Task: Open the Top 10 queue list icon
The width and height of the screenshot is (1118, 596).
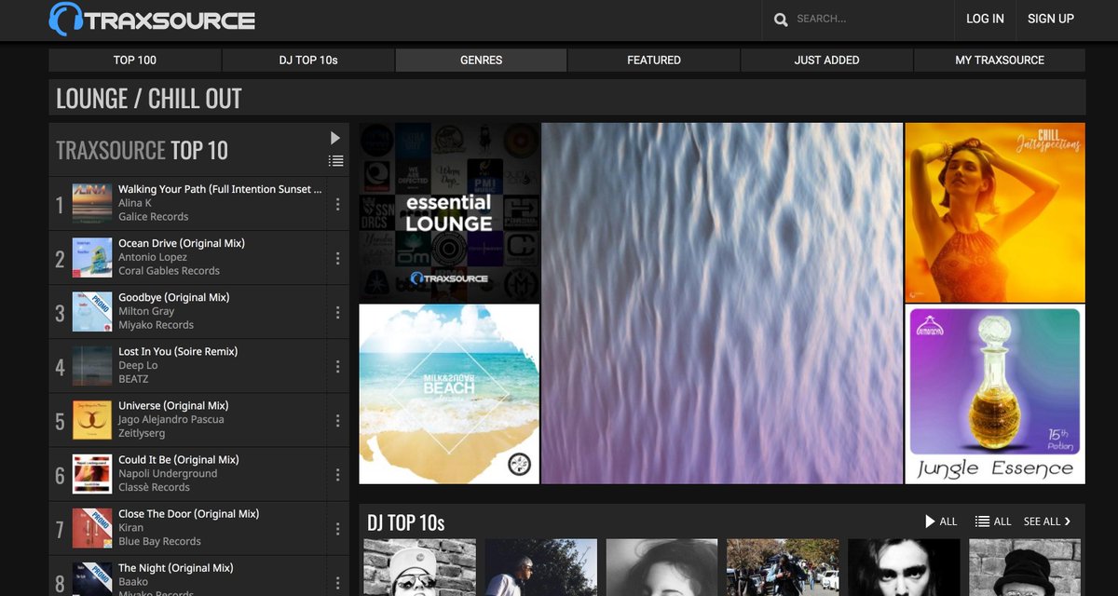Action: 335,161
